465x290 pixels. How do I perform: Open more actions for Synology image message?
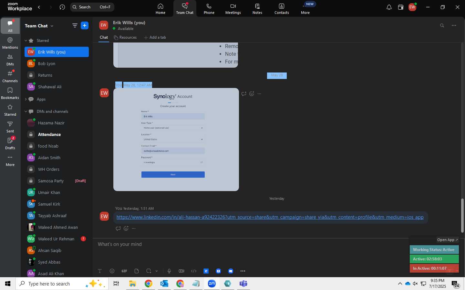click(259, 94)
